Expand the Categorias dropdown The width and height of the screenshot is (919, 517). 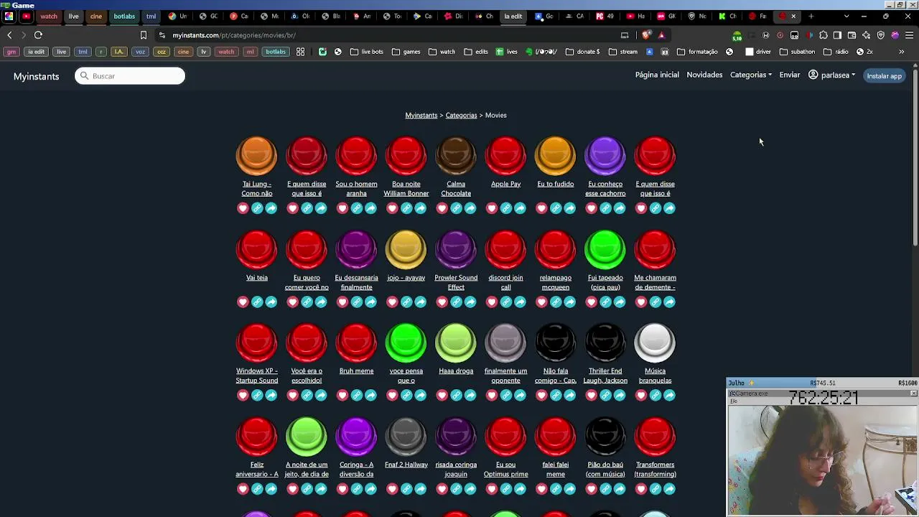pos(751,75)
